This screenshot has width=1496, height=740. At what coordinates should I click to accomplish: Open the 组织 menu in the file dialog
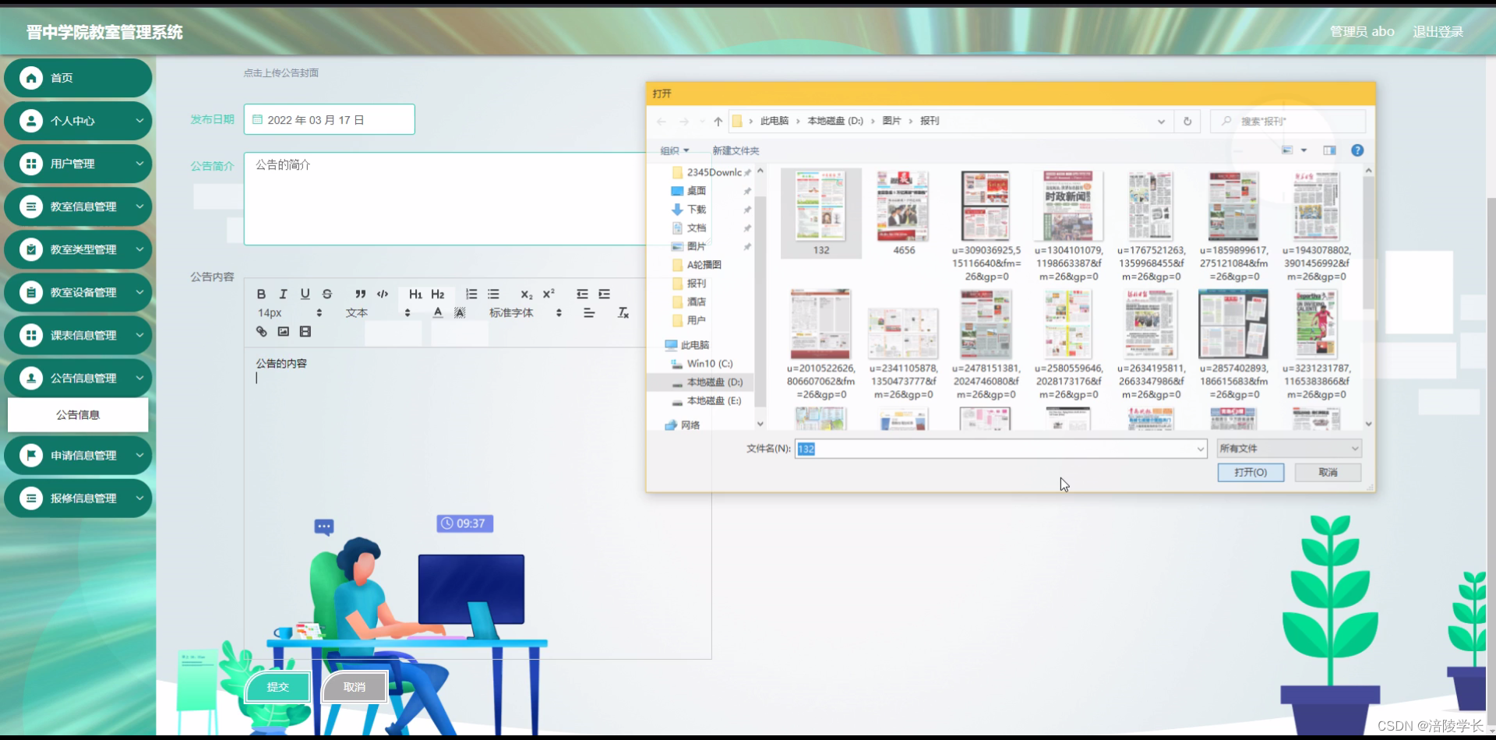coord(675,150)
